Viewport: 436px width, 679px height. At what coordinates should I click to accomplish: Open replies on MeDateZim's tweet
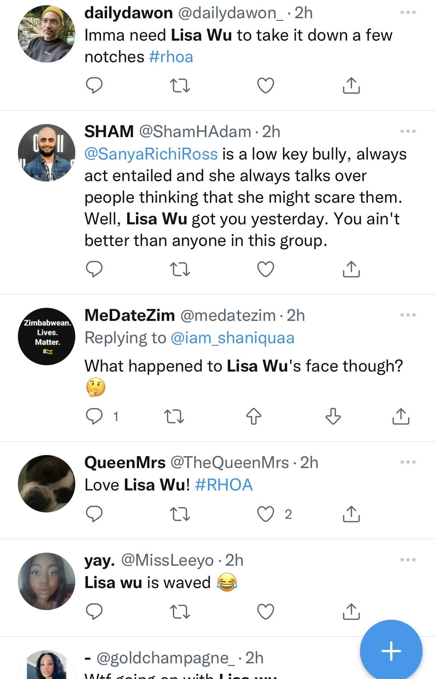click(x=95, y=416)
